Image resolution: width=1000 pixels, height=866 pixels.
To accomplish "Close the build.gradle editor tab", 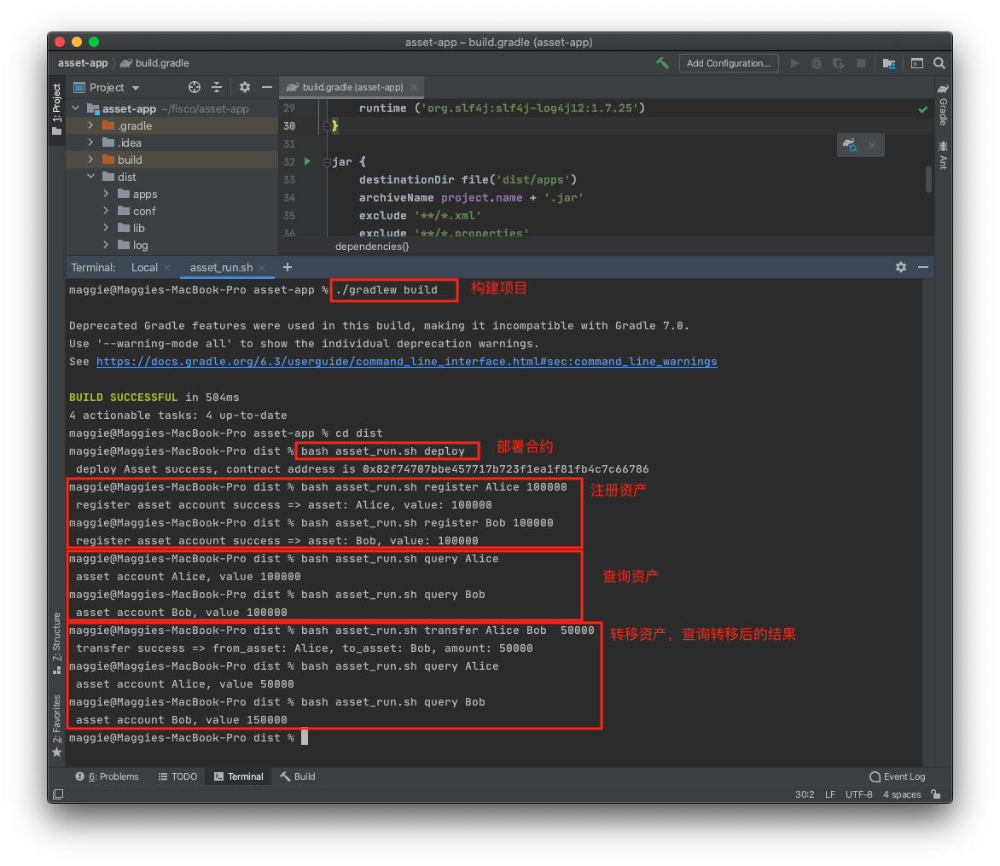I will click(x=414, y=87).
